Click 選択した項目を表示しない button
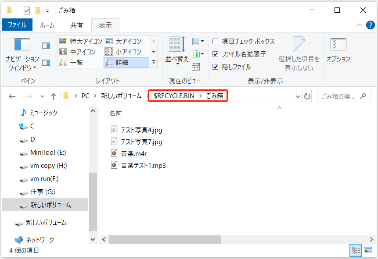This screenshot has height=259, width=378. tap(299, 53)
